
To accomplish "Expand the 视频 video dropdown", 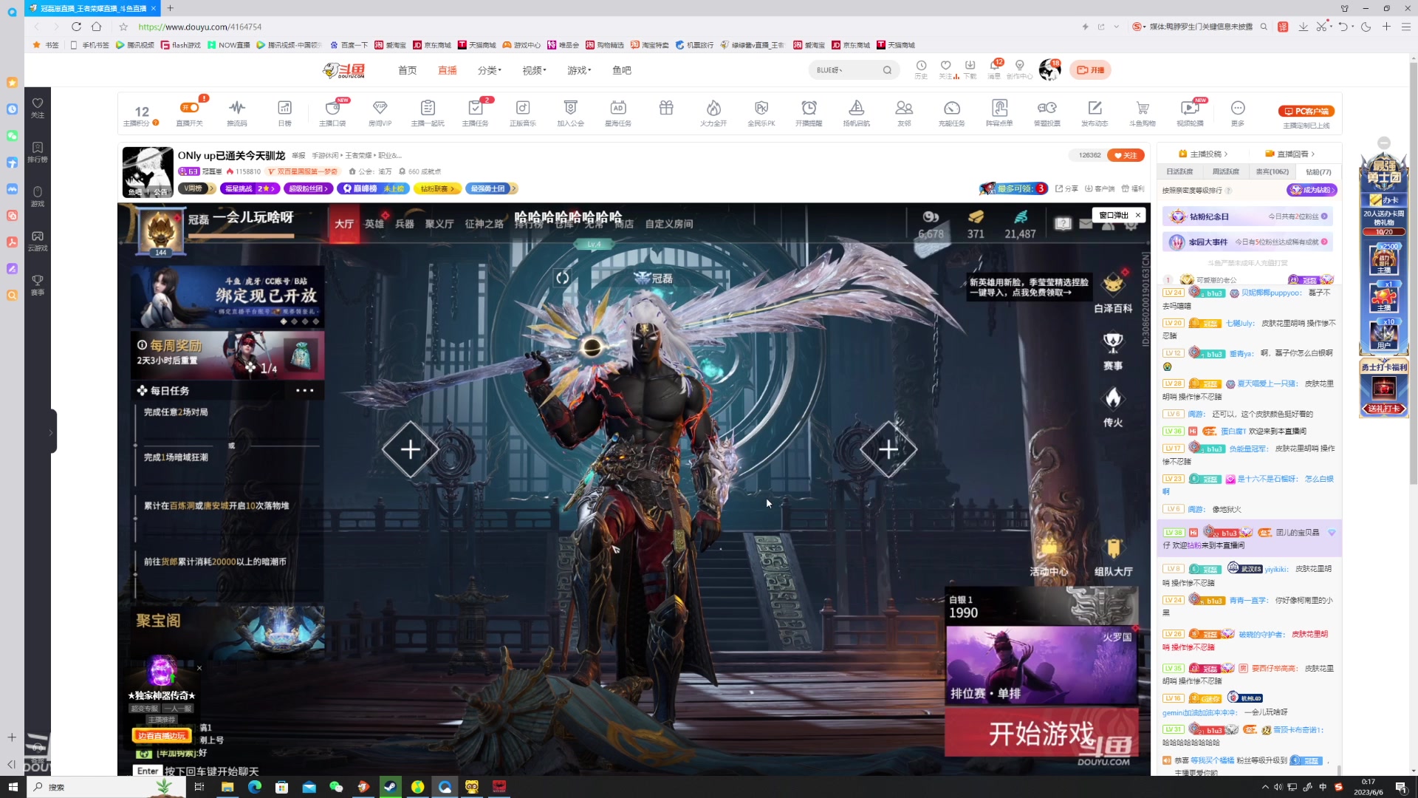I will (x=535, y=70).
